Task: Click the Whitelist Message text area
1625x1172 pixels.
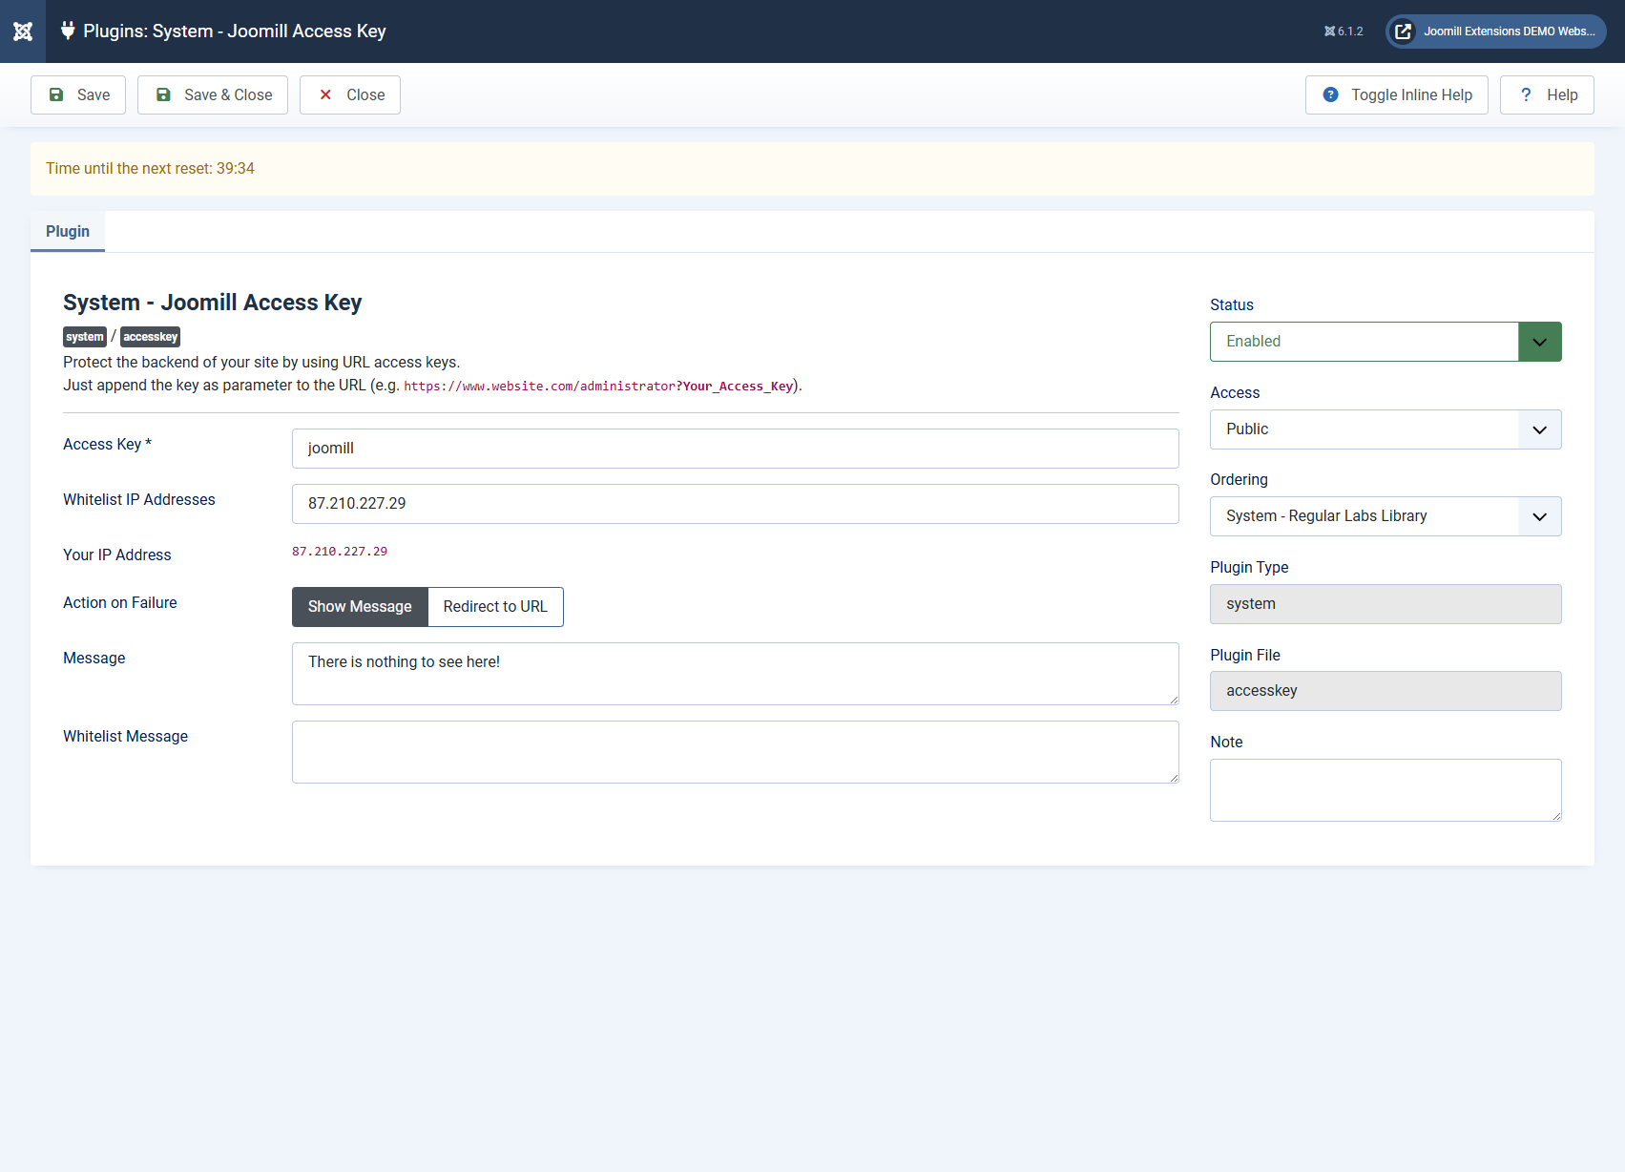Action: click(x=736, y=752)
